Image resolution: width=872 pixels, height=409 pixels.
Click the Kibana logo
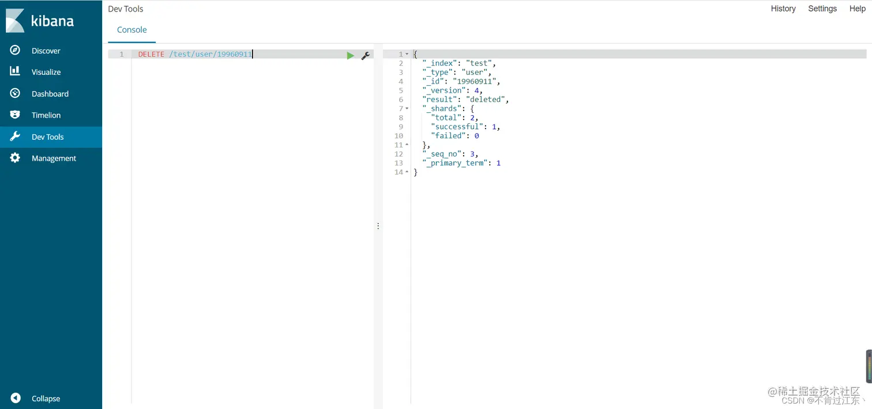(40, 20)
